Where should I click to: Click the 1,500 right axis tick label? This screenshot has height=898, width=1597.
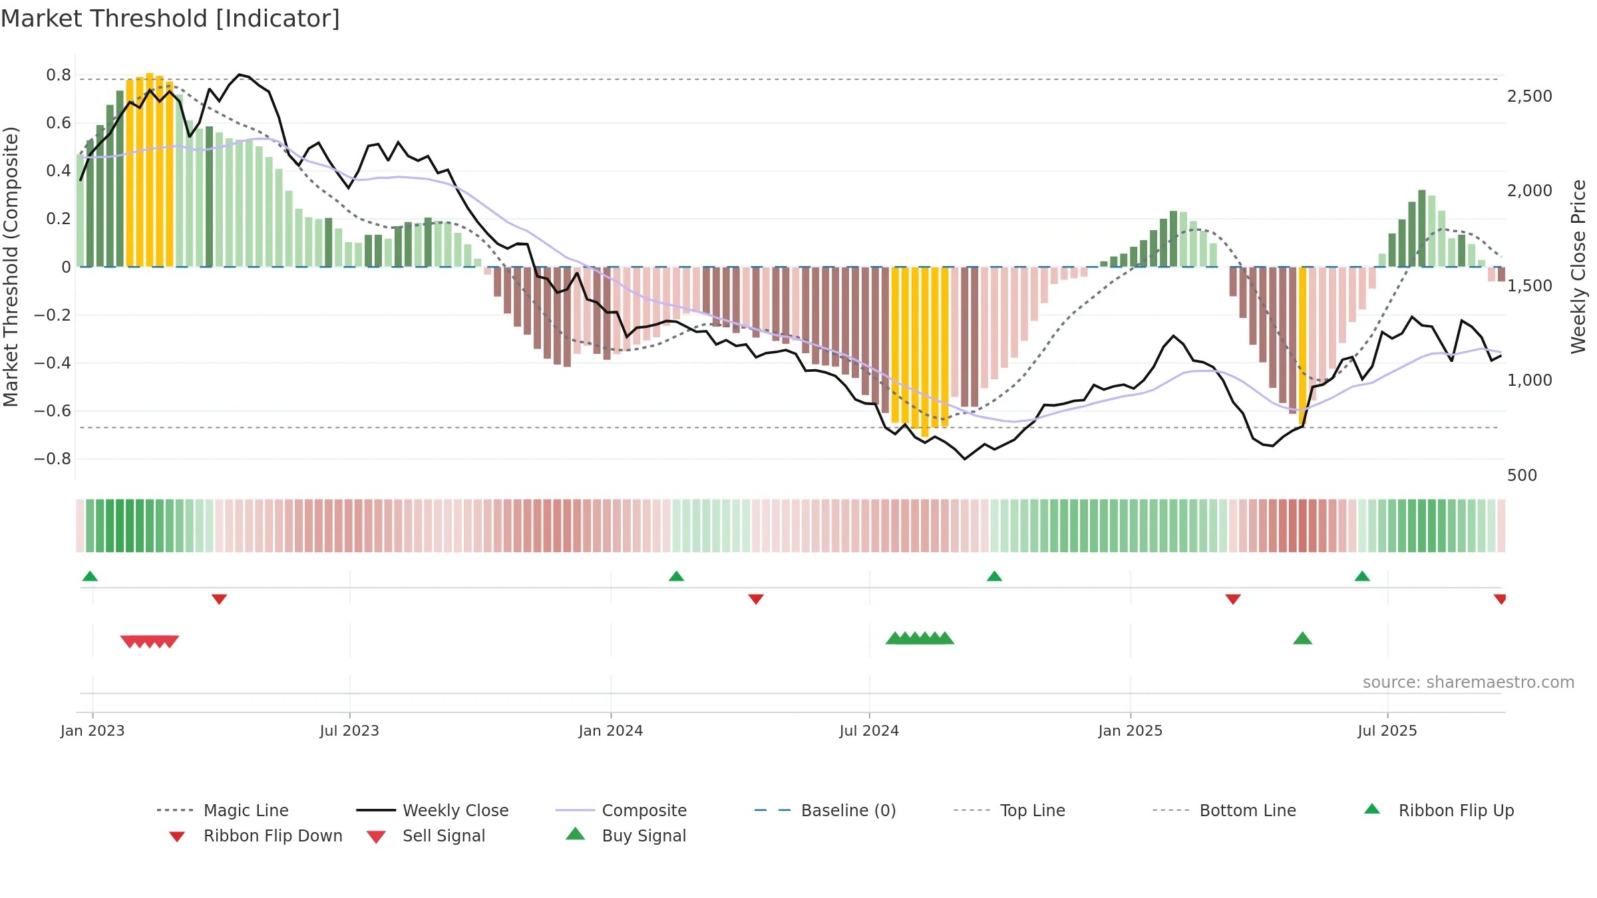(1529, 285)
